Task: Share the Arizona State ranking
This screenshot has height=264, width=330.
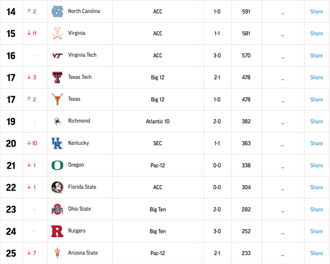Action: [316, 253]
